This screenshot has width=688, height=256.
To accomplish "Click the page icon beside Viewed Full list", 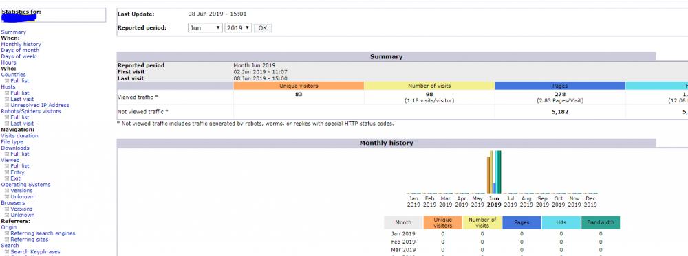I will 7,166.
